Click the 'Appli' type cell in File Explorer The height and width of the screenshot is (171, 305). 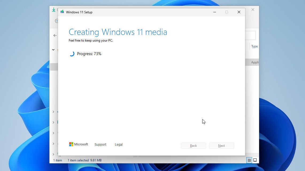pyautogui.click(x=255, y=62)
